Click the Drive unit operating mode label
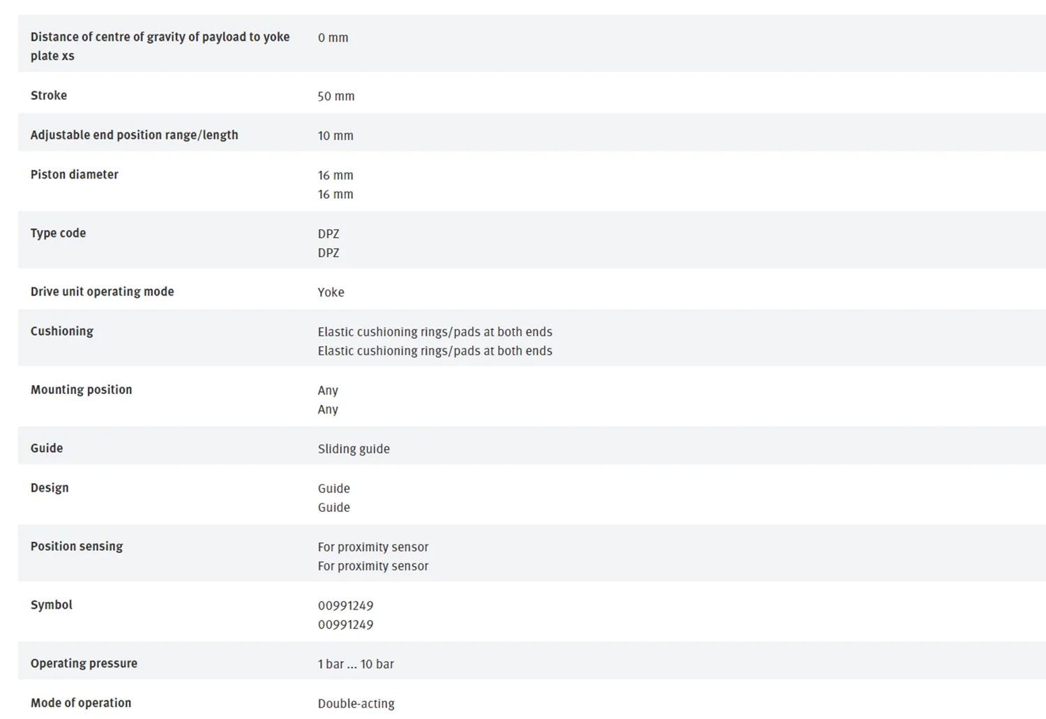This screenshot has width=1046, height=719. pyautogui.click(x=103, y=292)
